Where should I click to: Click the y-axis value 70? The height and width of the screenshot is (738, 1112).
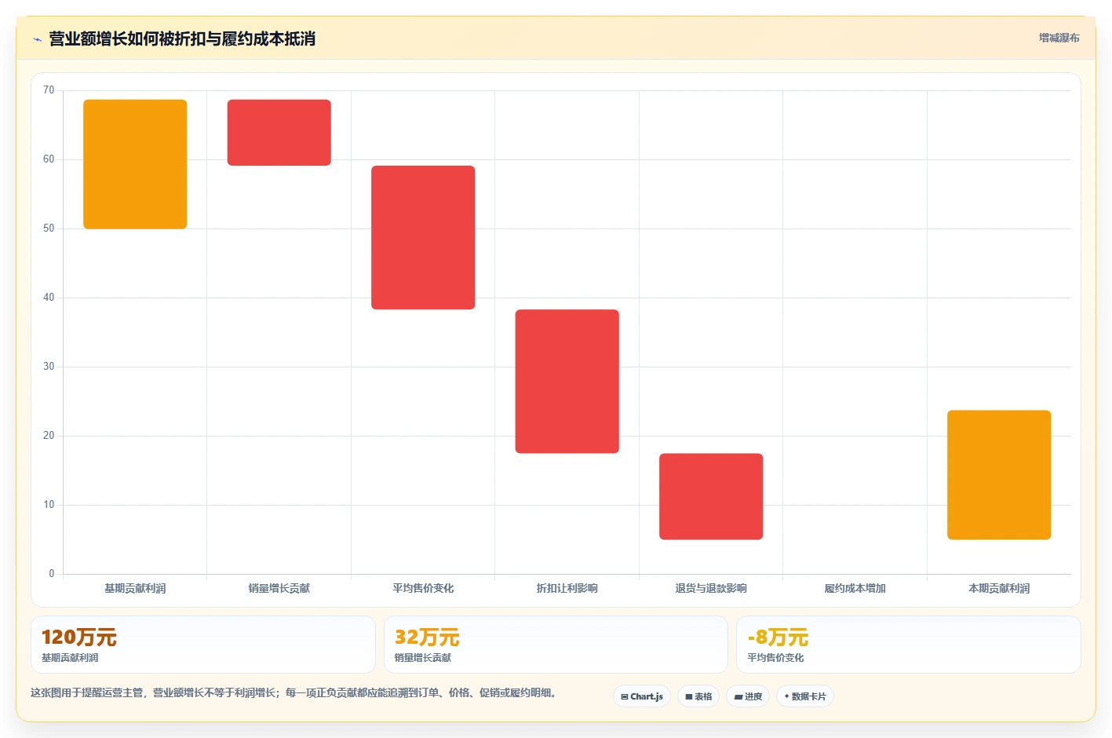49,90
